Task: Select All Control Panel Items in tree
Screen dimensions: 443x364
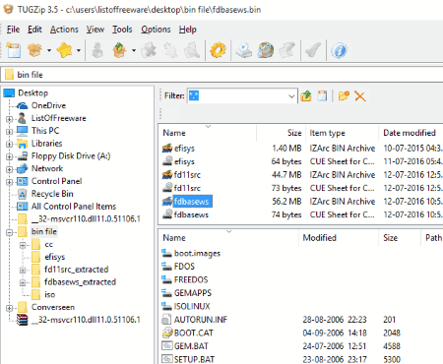Action: [x=74, y=207]
